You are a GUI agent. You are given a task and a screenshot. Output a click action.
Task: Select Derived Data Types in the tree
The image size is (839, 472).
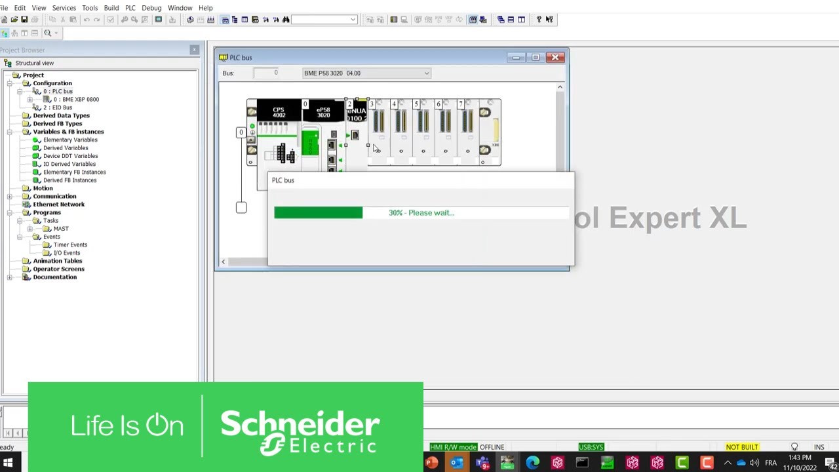pos(61,115)
